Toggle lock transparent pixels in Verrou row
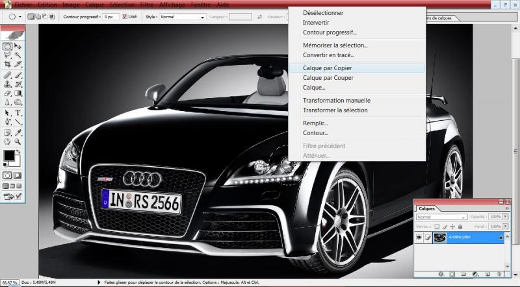 click(437, 227)
